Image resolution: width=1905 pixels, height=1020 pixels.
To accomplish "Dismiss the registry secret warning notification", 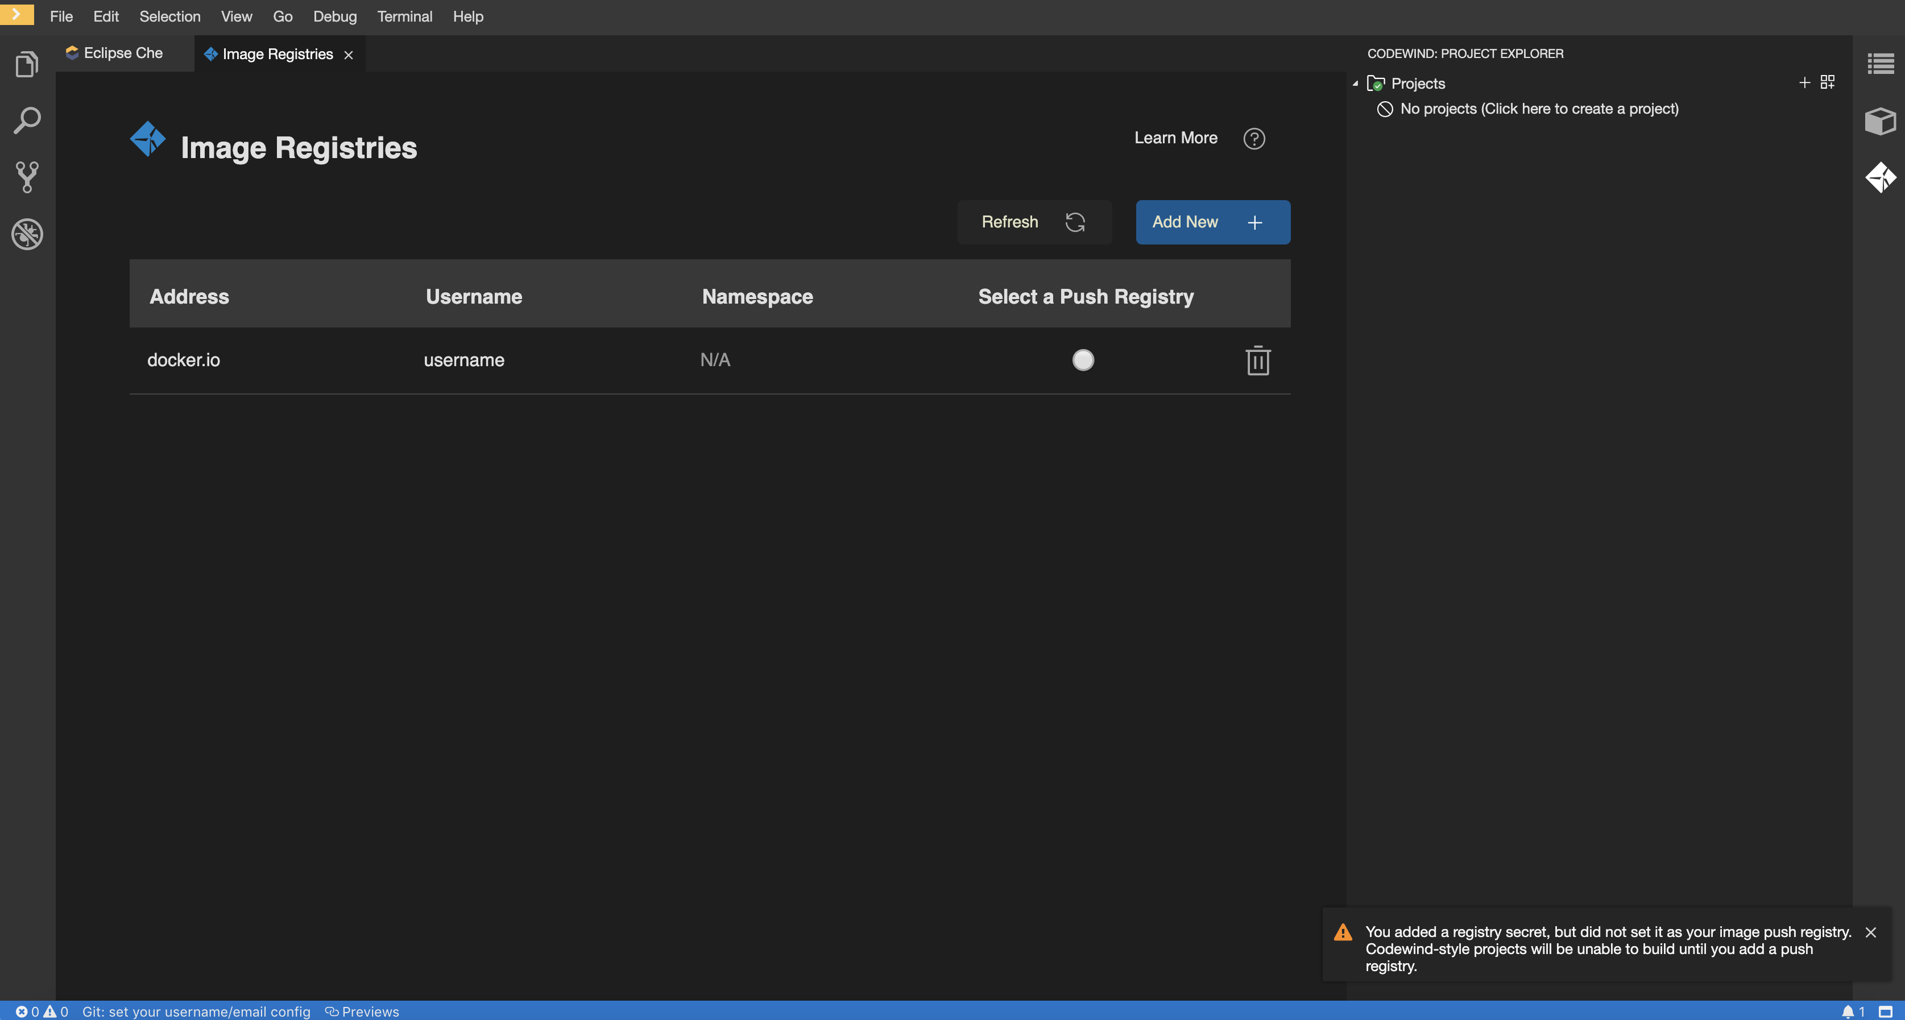I will (x=1870, y=932).
